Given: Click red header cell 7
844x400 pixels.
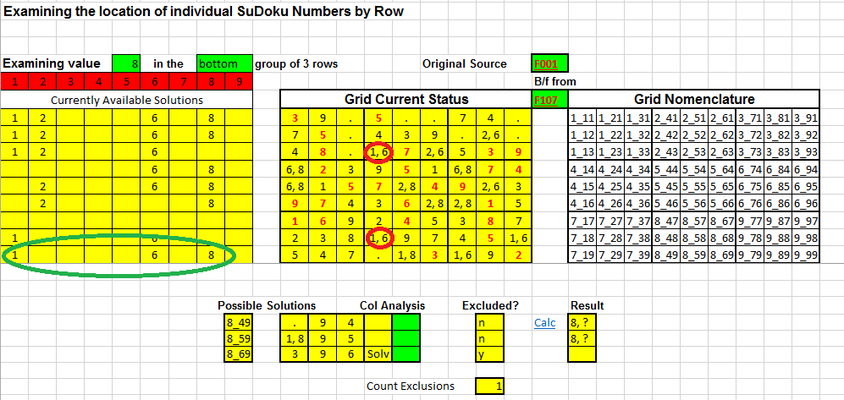Looking at the screenshot, I should pos(183,82).
